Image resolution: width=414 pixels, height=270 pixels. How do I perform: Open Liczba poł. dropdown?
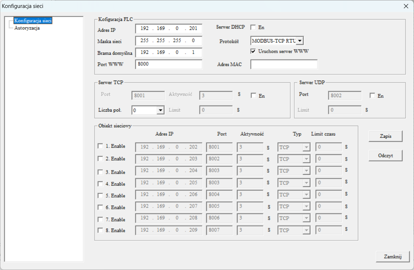tap(160, 110)
